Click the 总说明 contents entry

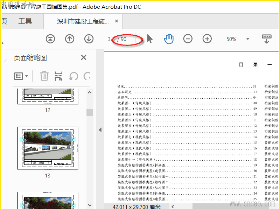tap(187, 98)
